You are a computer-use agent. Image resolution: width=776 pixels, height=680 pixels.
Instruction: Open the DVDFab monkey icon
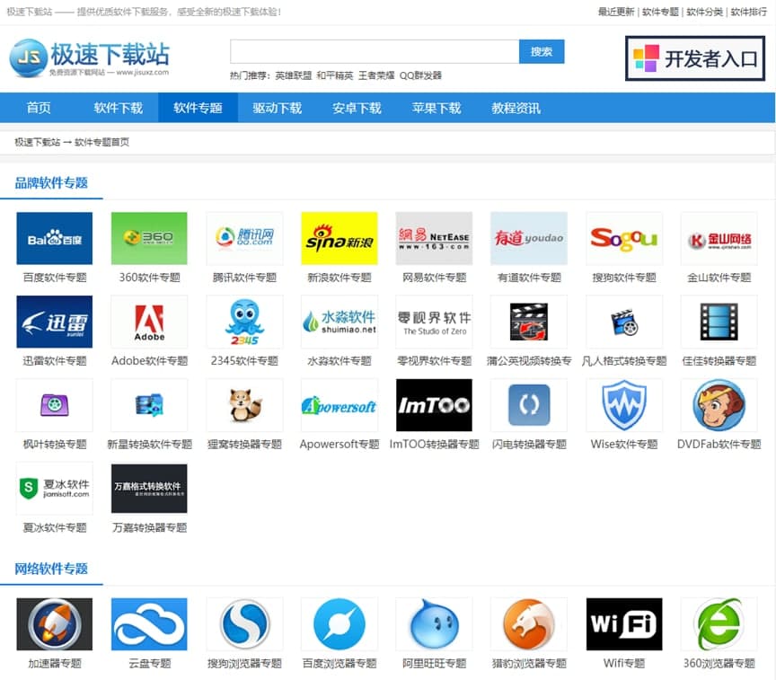719,405
